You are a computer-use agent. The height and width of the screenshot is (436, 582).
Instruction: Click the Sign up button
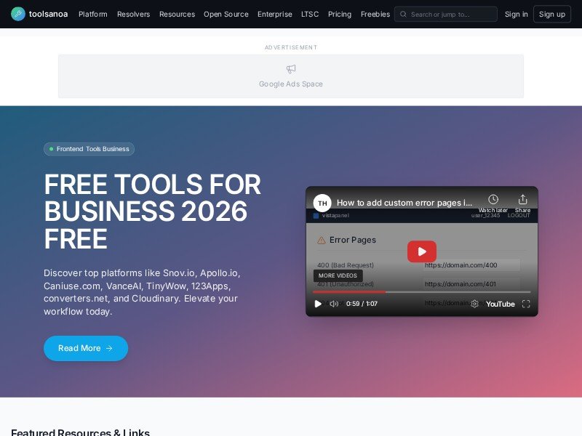[x=551, y=14]
